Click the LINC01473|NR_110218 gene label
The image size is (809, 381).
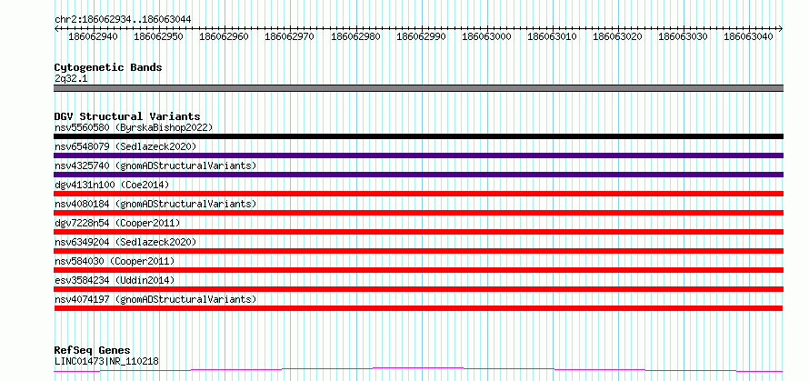point(106,361)
